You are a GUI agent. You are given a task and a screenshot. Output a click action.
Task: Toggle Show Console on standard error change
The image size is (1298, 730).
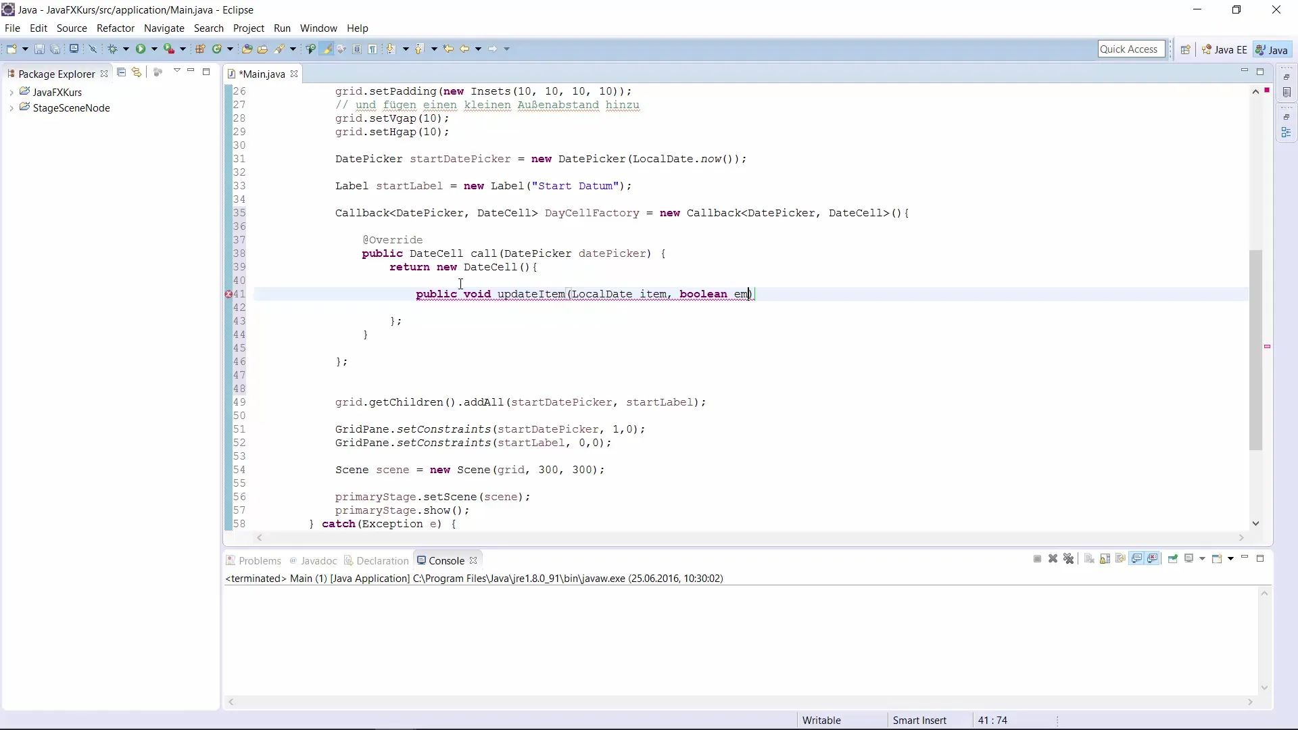1153,559
